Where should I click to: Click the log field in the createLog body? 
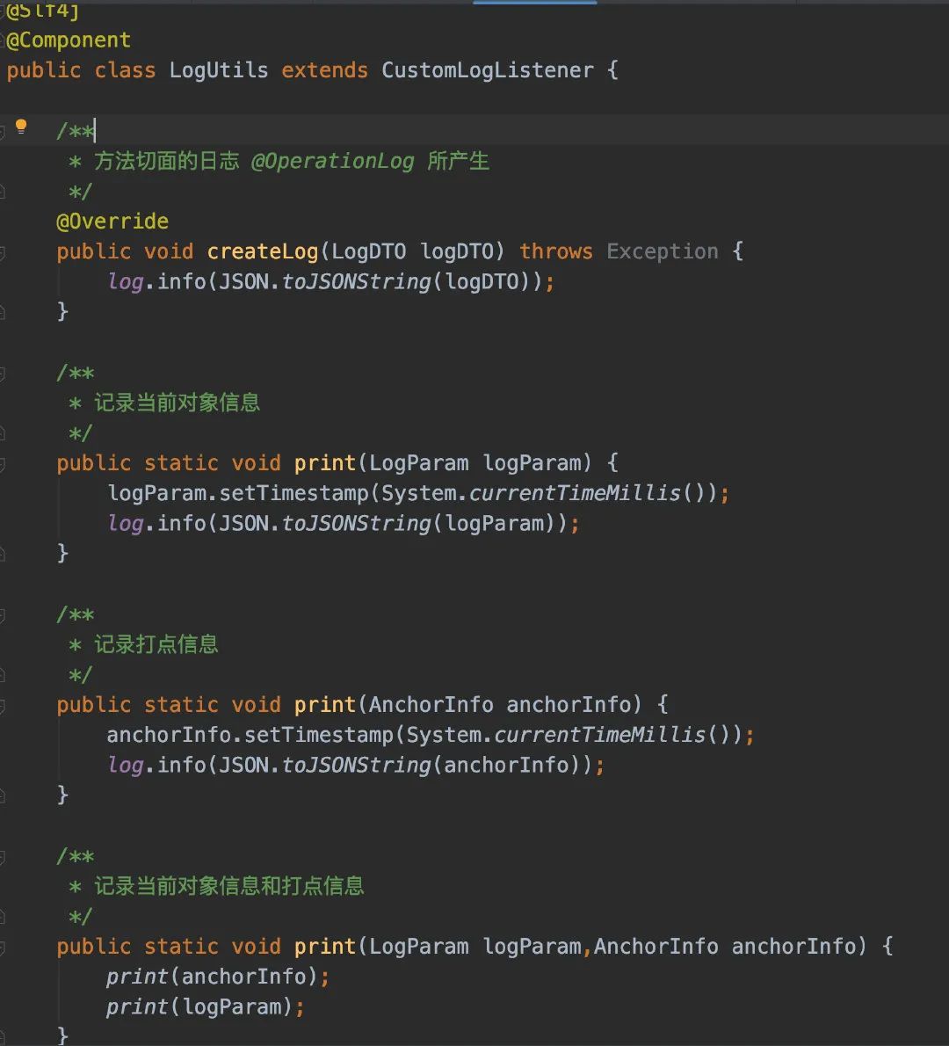coord(126,281)
